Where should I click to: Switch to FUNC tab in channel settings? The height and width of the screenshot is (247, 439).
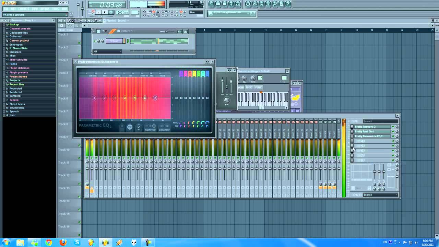pos(259,87)
